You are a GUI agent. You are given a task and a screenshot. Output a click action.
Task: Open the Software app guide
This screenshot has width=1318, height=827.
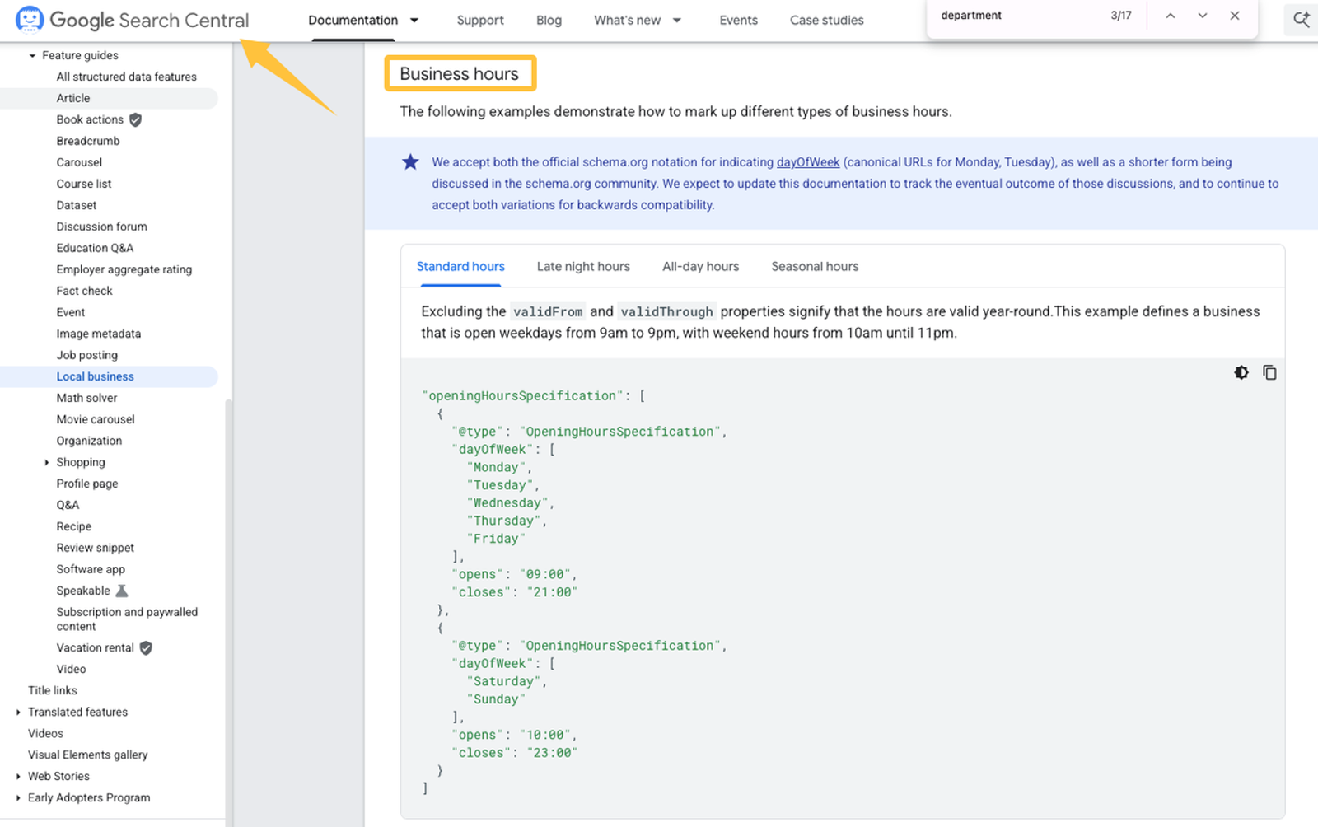click(91, 569)
